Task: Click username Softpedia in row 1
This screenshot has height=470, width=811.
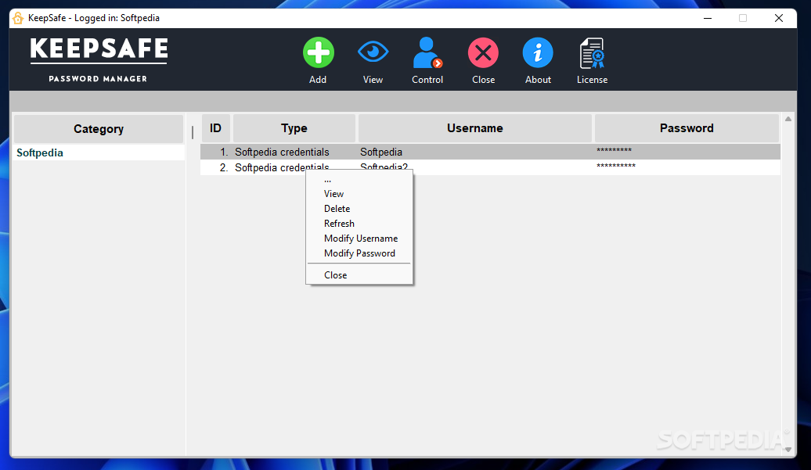Action: [381, 152]
